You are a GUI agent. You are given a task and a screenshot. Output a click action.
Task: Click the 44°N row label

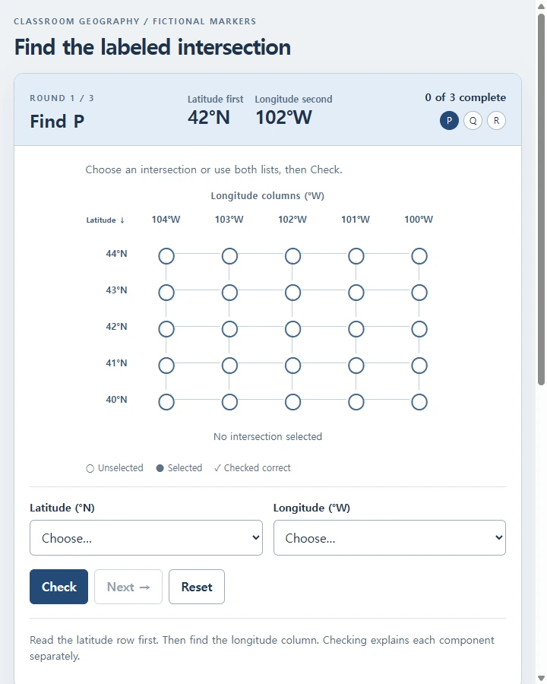(116, 253)
